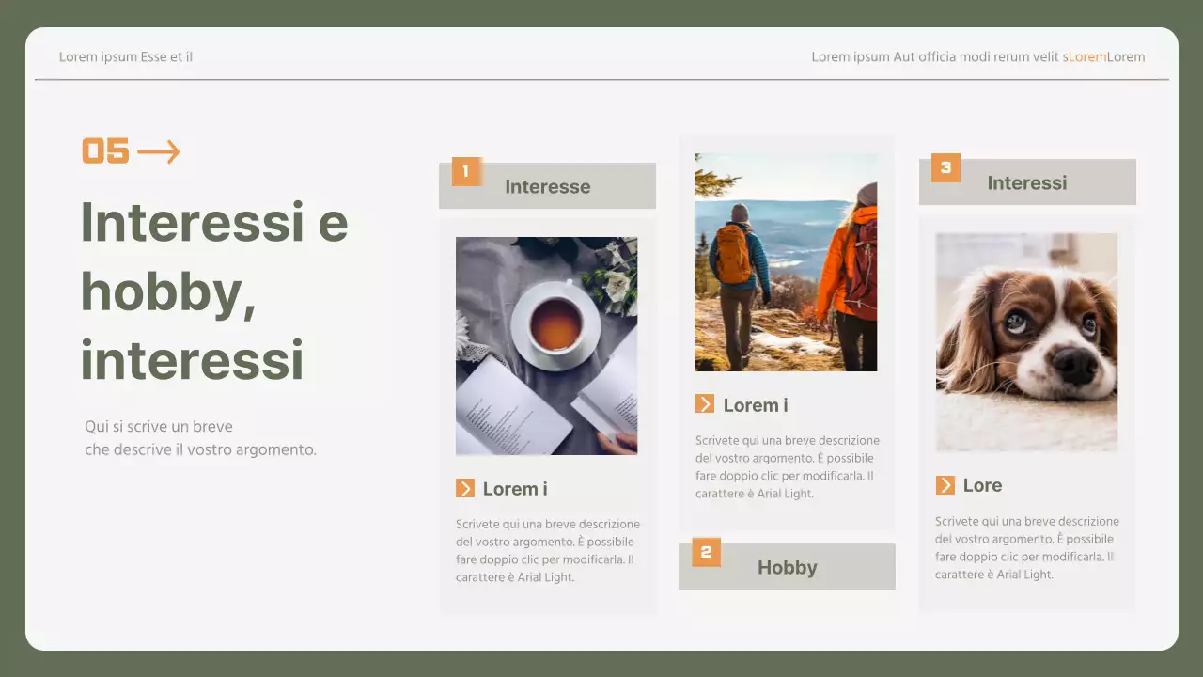
Task: Click description text under the dog photo
Action: (x=1026, y=547)
